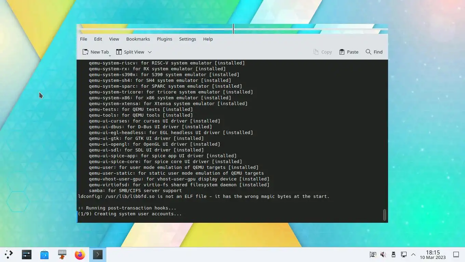Click the 'qemu-system-rx' terminal line

tap(157, 69)
